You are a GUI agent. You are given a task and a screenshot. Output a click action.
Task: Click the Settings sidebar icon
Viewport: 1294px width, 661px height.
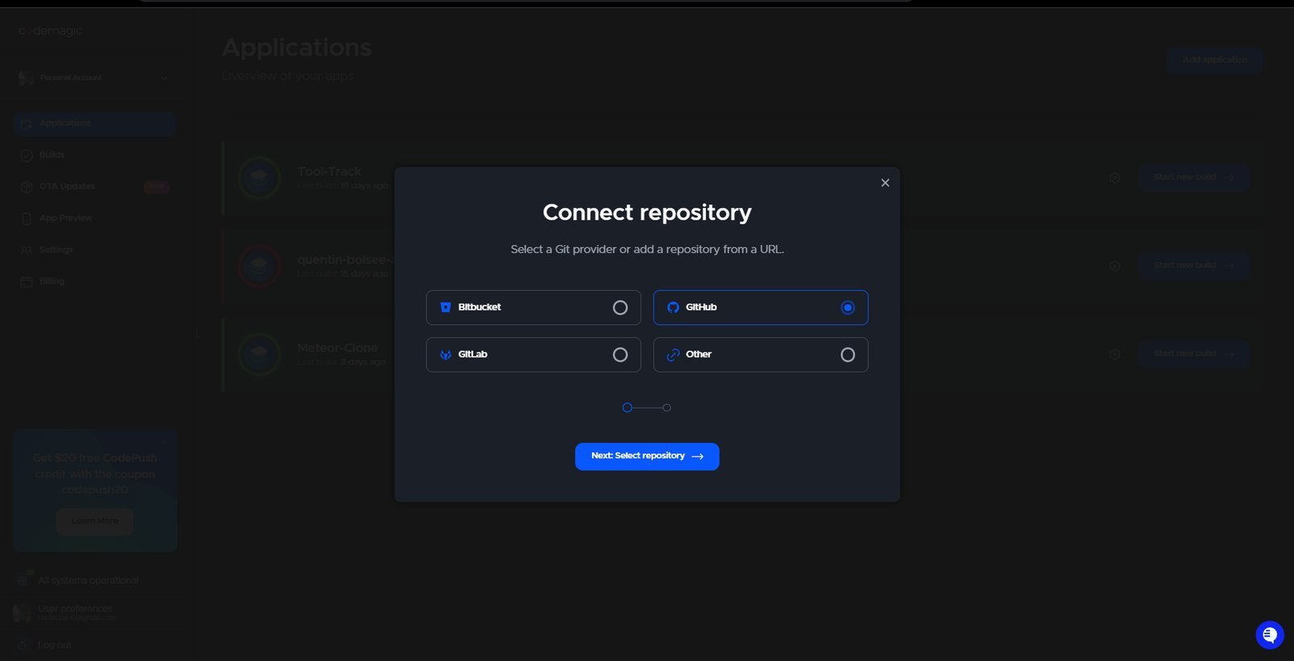coord(26,250)
